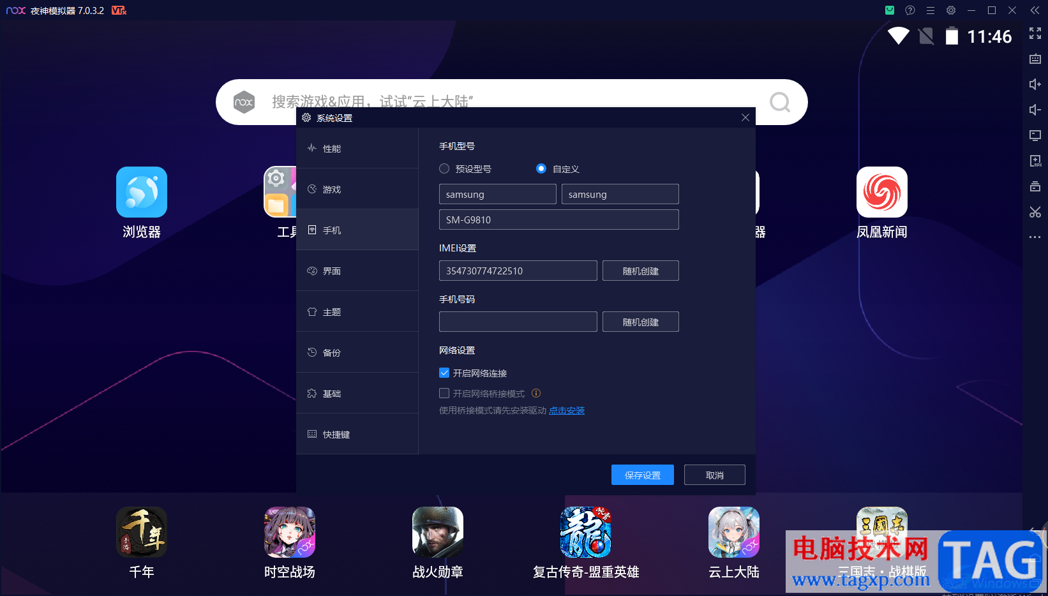Click the Wi-Fi status icon

pyautogui.click(x=899, y=36)
